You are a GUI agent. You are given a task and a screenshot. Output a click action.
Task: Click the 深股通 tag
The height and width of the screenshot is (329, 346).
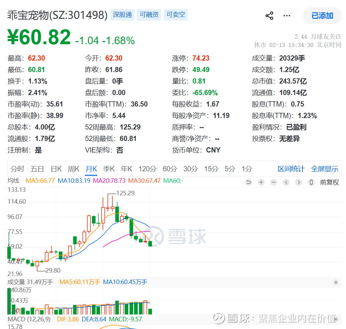pyautogui.click(x=122, y=15)
